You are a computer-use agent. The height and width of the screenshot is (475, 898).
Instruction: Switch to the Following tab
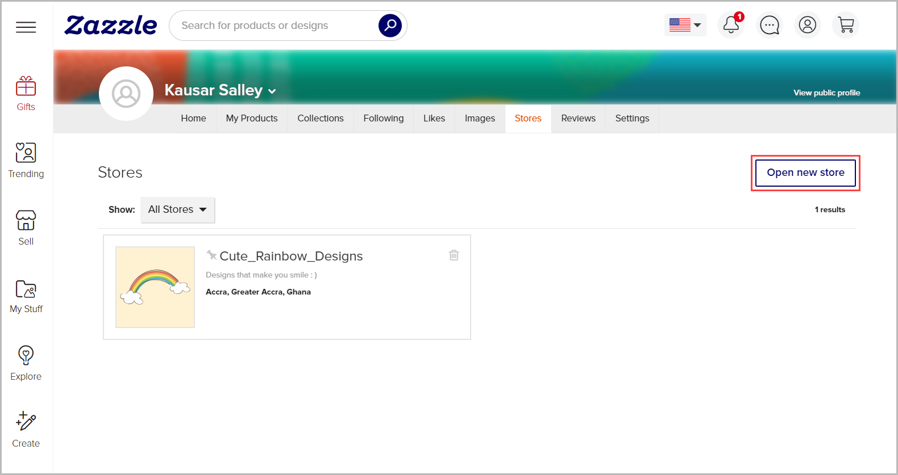point(384,119)
